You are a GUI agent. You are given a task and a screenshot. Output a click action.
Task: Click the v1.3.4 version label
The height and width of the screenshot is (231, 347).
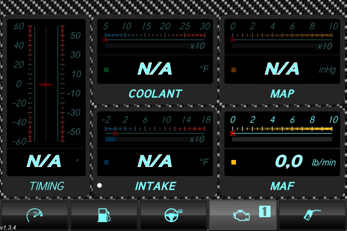tap(8, 227)
